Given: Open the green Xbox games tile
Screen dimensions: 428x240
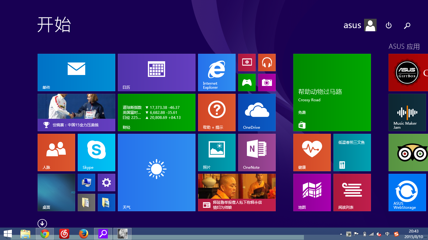Looking at the screenshot, I should [x=247, y=82].
